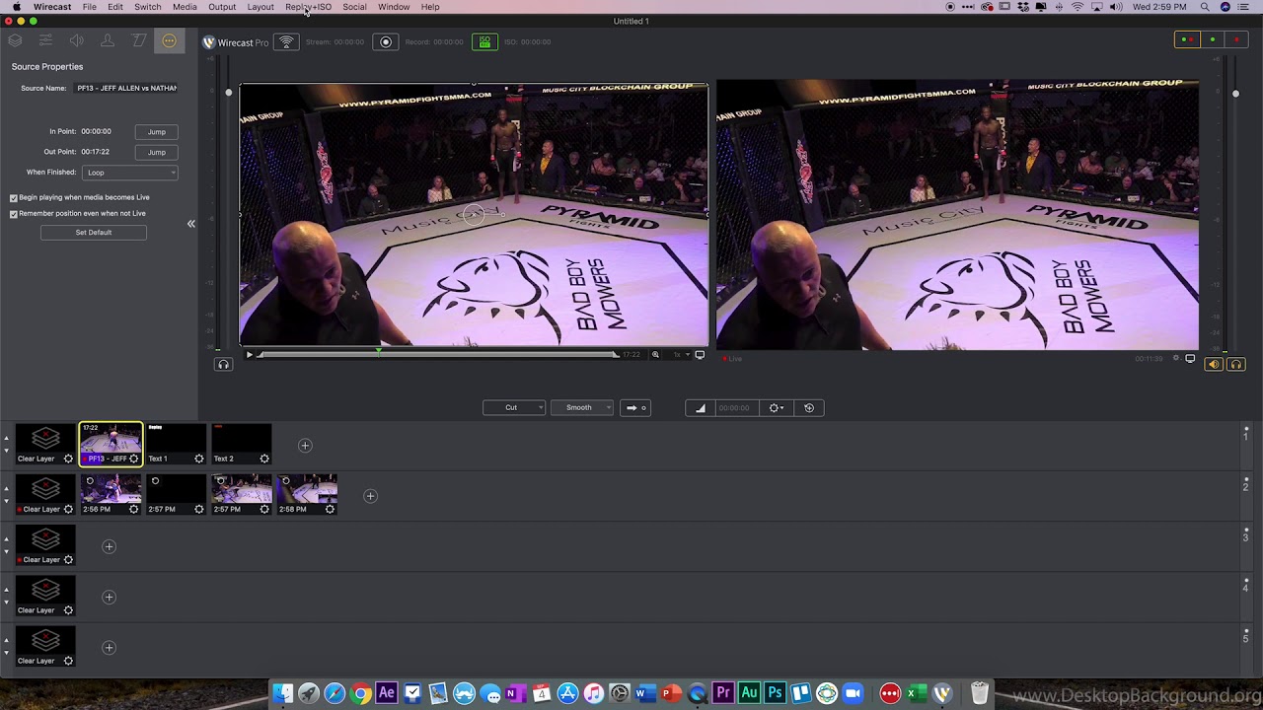
Task: Adjust the preview audio level slider knob
Action: tap(228, 93)
